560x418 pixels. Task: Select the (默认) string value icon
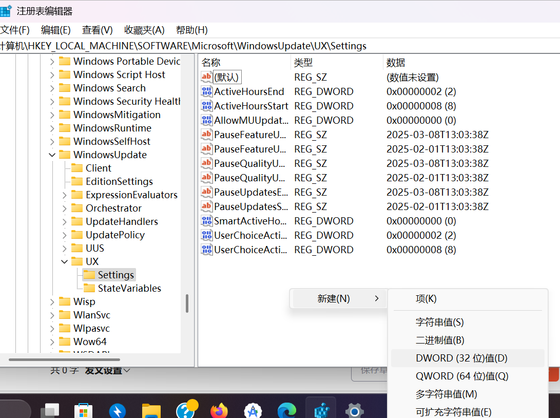point(206,77)
